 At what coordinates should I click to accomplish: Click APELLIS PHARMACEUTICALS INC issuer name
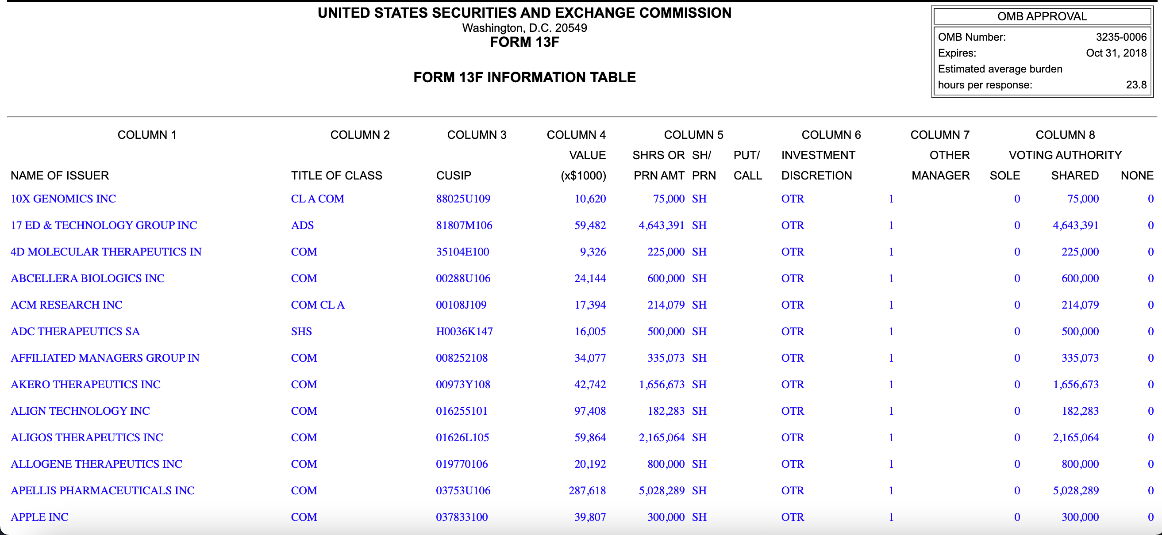[x=103, y=491]
